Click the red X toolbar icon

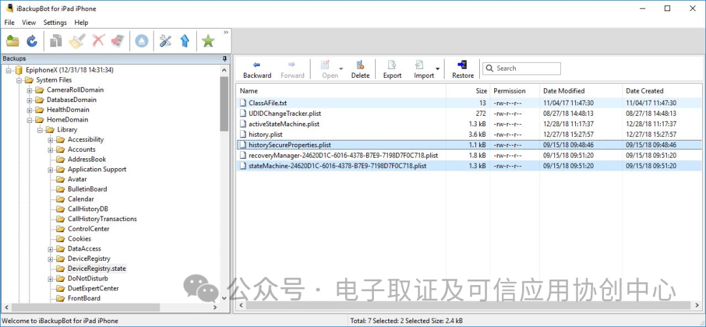tap(98, 41)
